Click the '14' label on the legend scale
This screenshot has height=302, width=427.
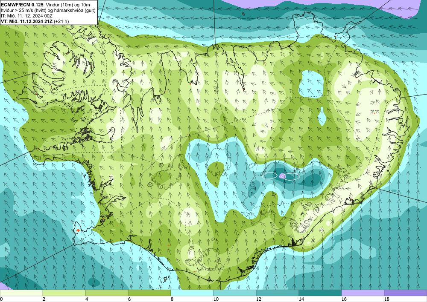pyautogui.click(x=301, y=299)
